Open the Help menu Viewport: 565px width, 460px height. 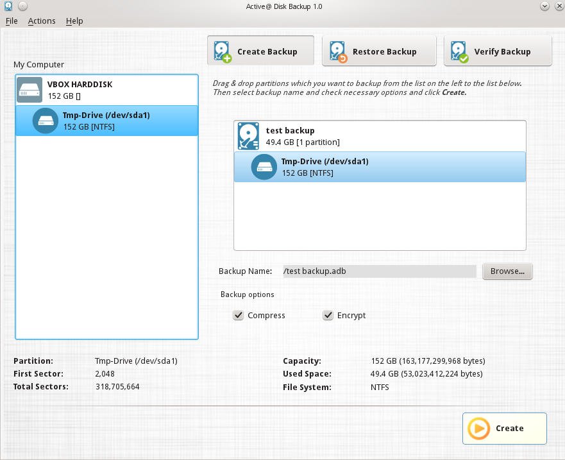click(x=74, y=21)
